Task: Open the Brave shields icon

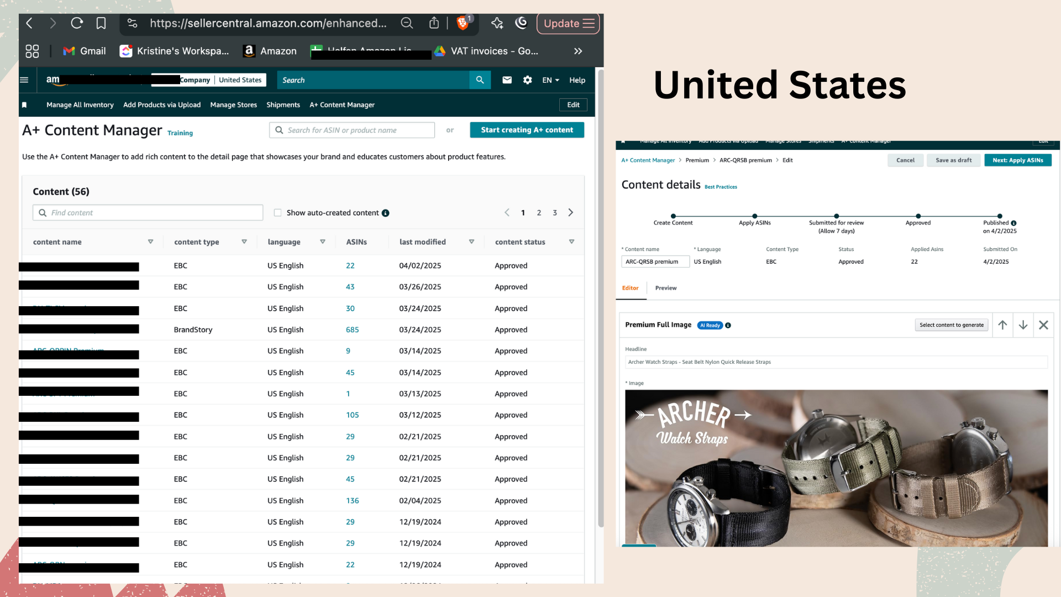Action: click(463, 23)
